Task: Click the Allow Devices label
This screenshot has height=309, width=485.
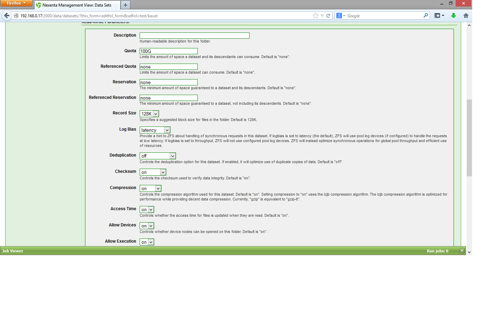Action: [122, 225]
